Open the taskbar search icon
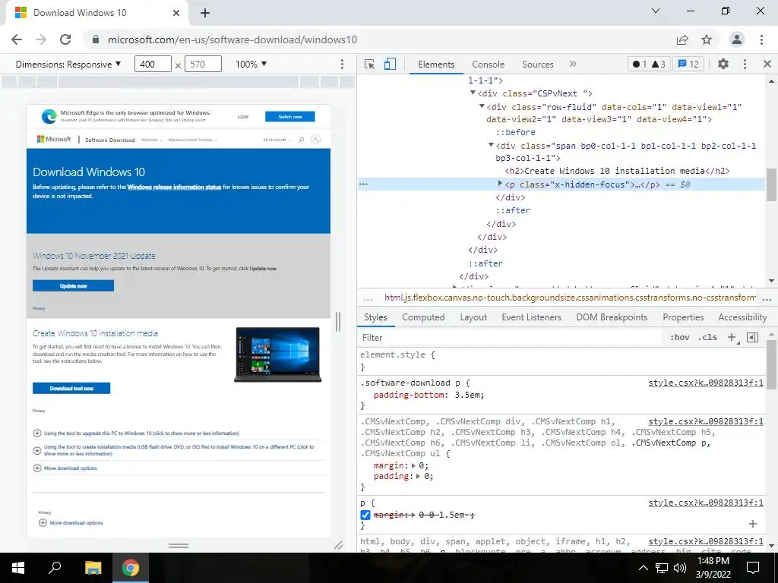This screenshot has height=583, width=778. (x=55, y=568)
